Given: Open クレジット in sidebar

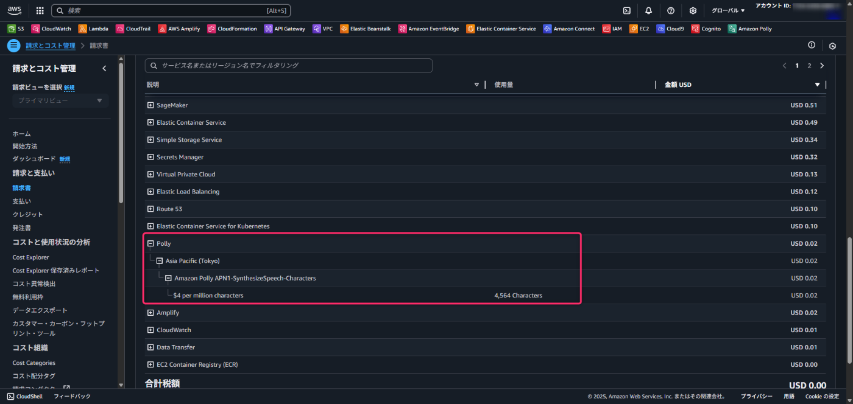Looking at the screenshot, I should 28,214.
